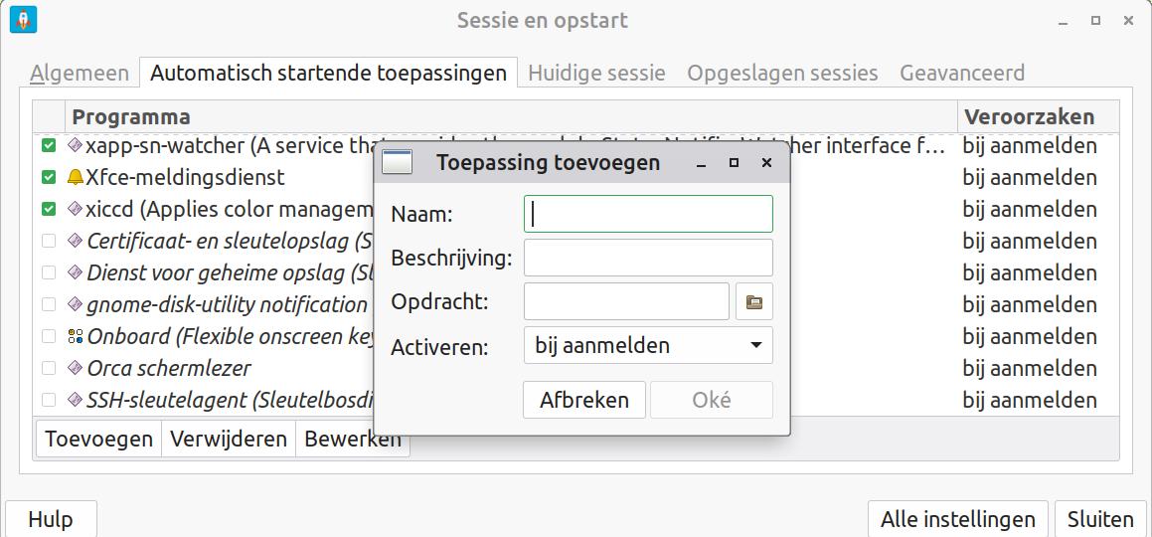Image resolution: width=1152 pixels, height=537 pixels.
Task: Click the Certificaat- en sleutelopslag row icon
Action: (75, 241)
